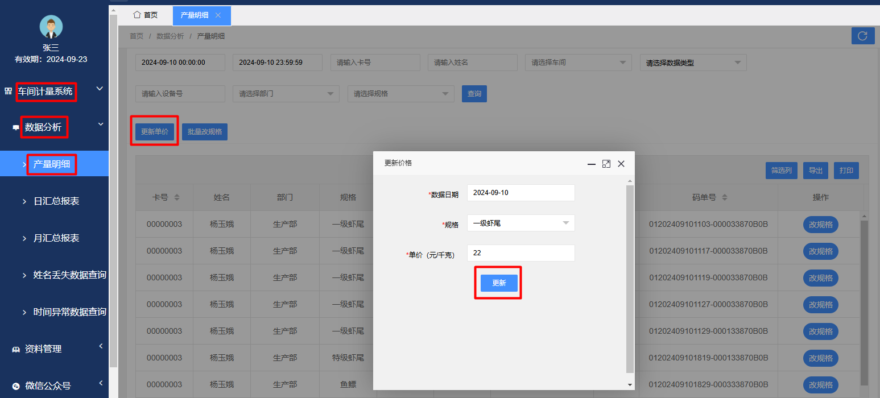Expand the 资料管理 menu chevron
Screen dimensions: 880x398
tap(101, 346)
